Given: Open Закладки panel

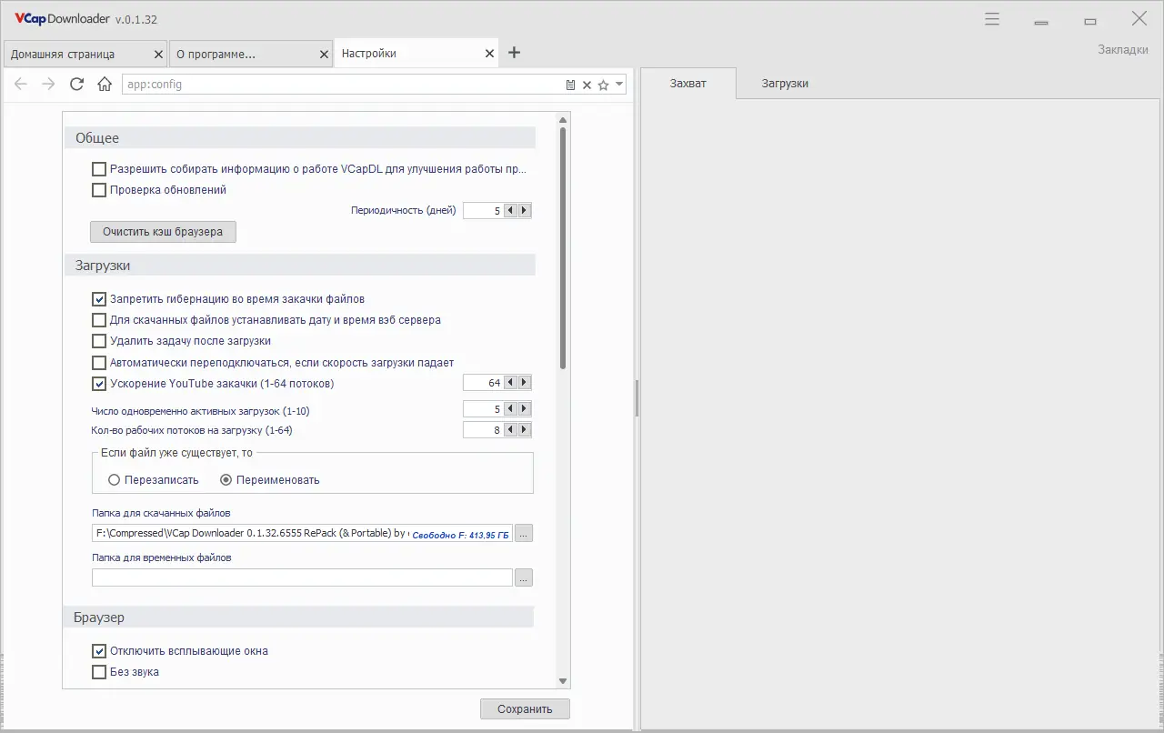Looking at the screenshot, I should [x=1123, y=50].
